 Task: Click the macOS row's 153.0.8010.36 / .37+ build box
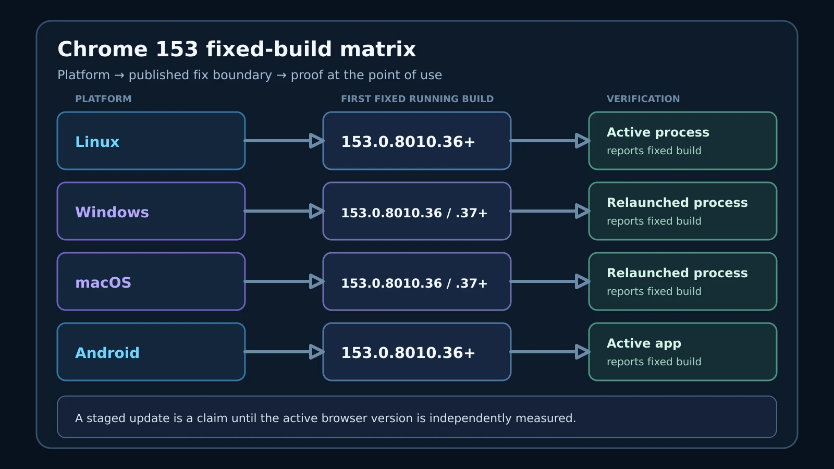coord(417,281)
